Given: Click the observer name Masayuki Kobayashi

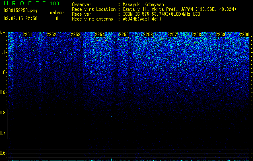Looking at the screenshot, I should [144, 4].
